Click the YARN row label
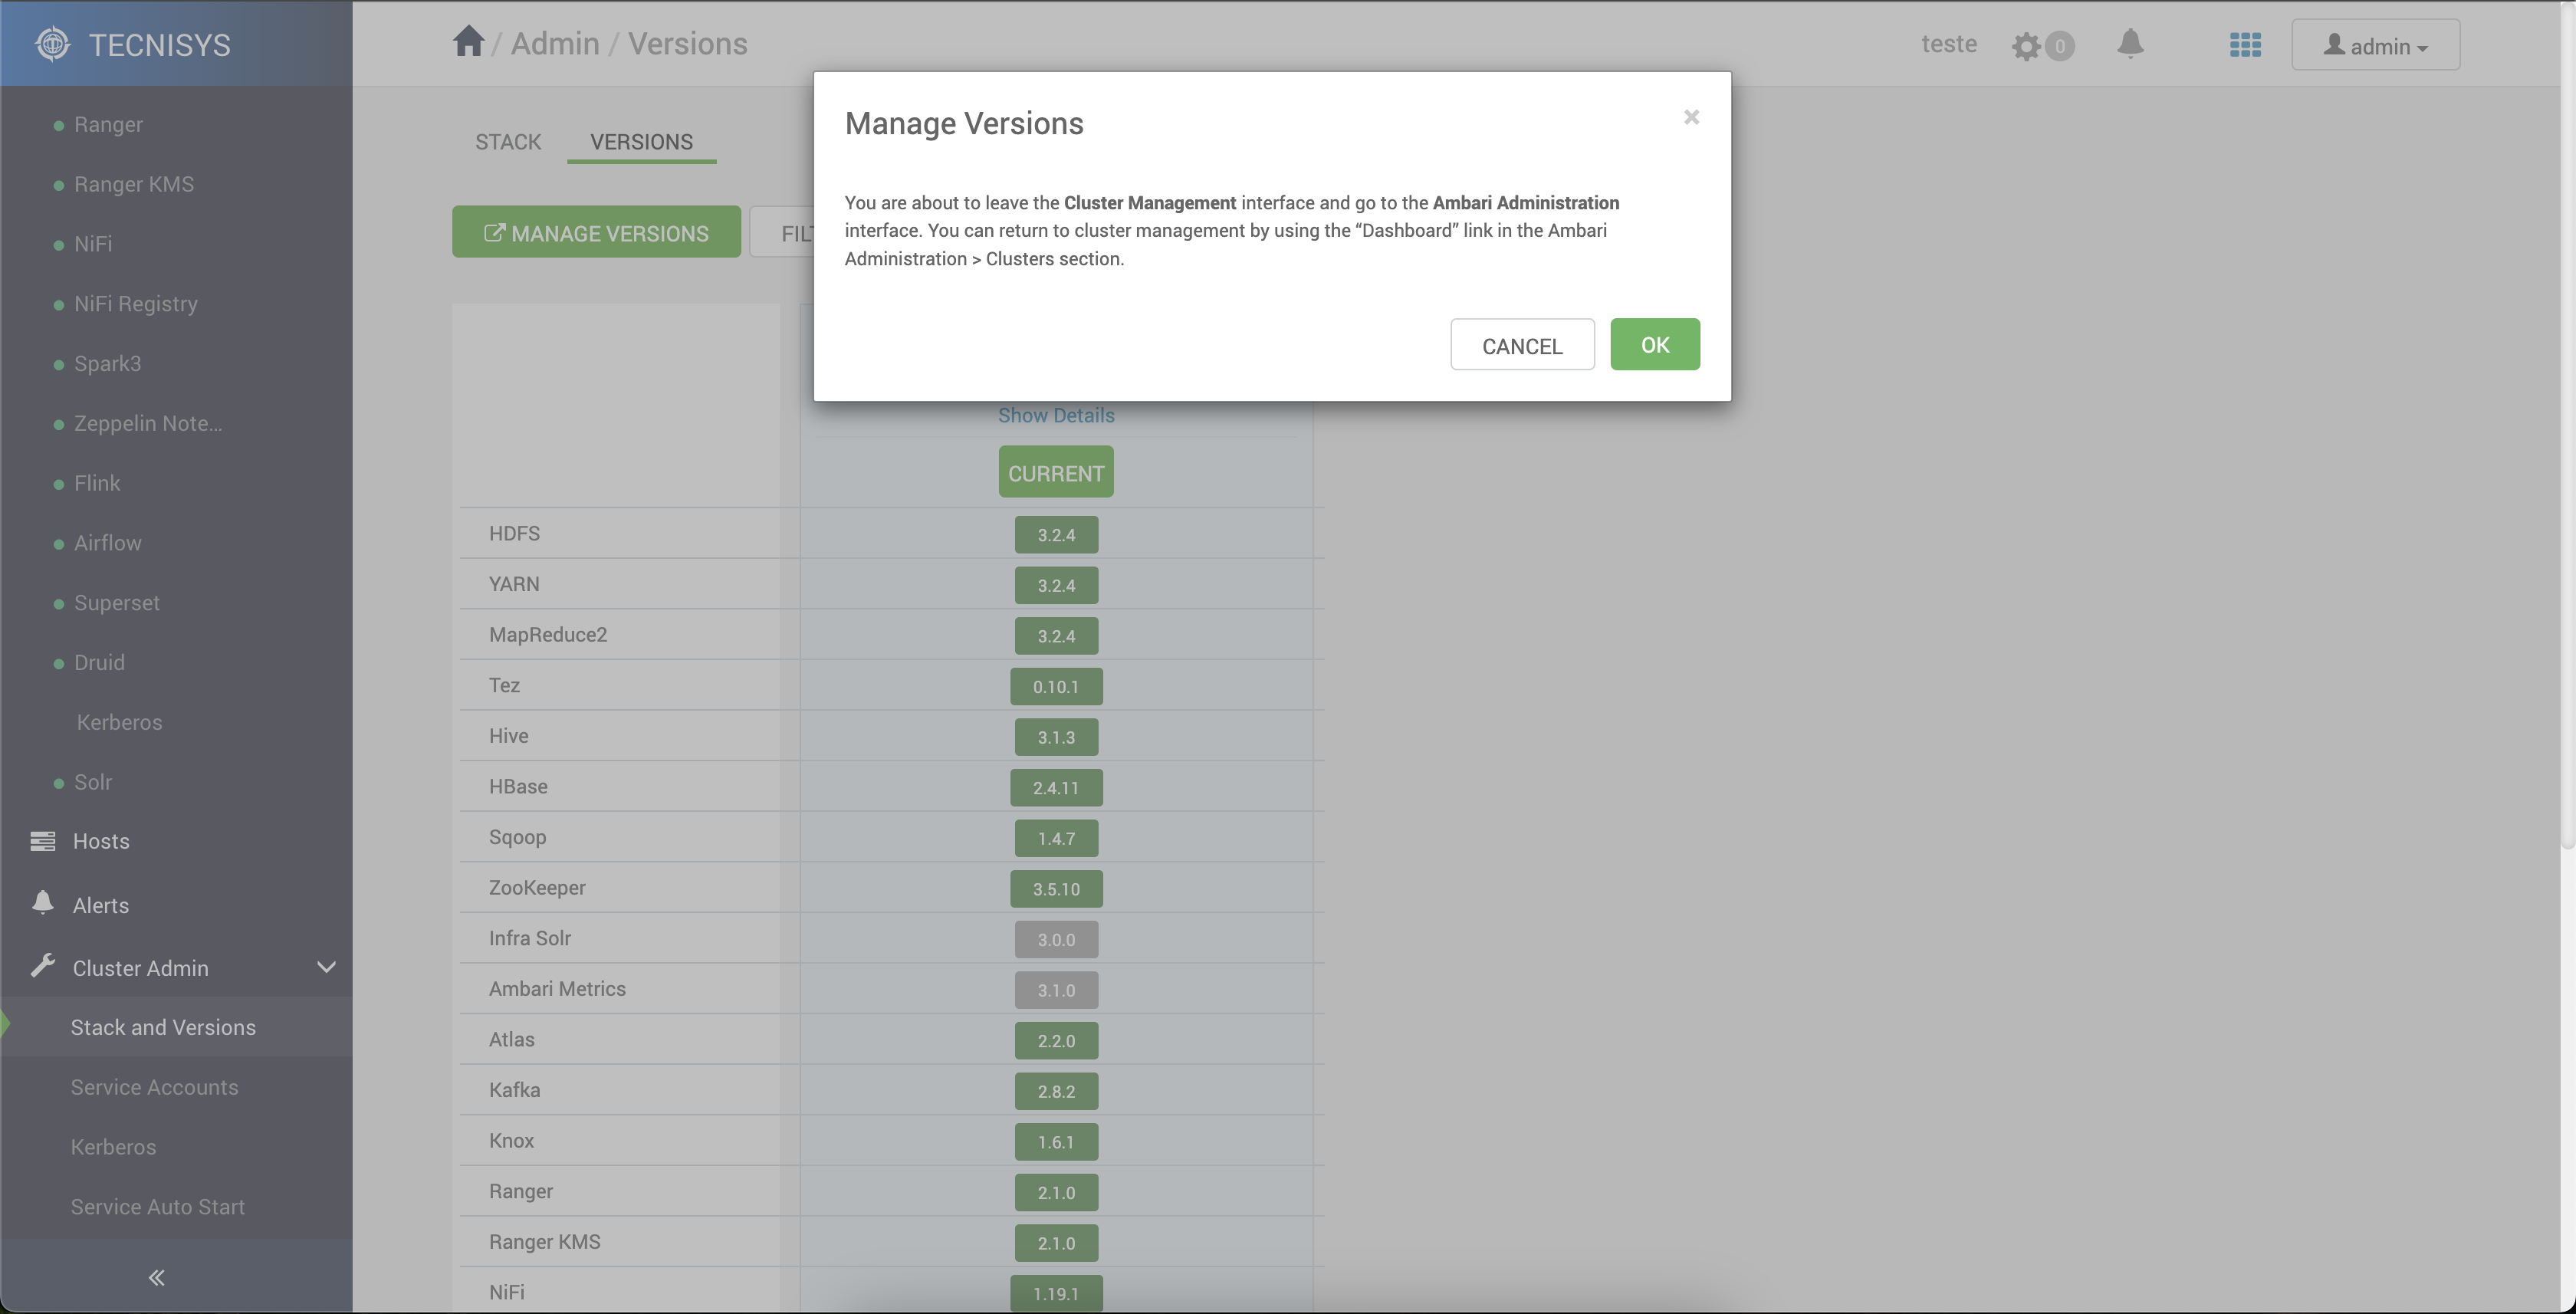The height and width of the screenshot is (1314, 2576). point(514,584)
